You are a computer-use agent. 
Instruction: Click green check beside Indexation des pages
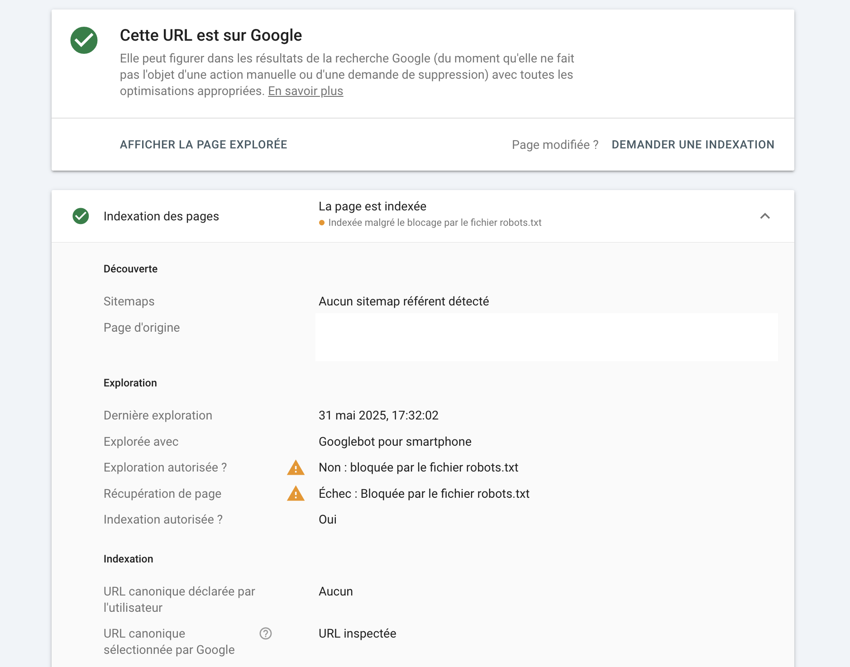pos(81,216)
